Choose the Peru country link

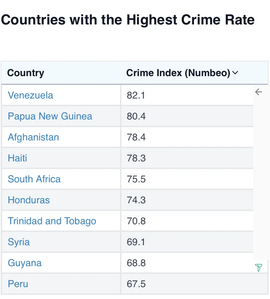tap(18, 284)
